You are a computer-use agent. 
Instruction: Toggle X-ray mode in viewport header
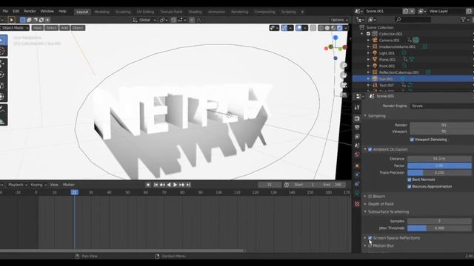point(313,28)
